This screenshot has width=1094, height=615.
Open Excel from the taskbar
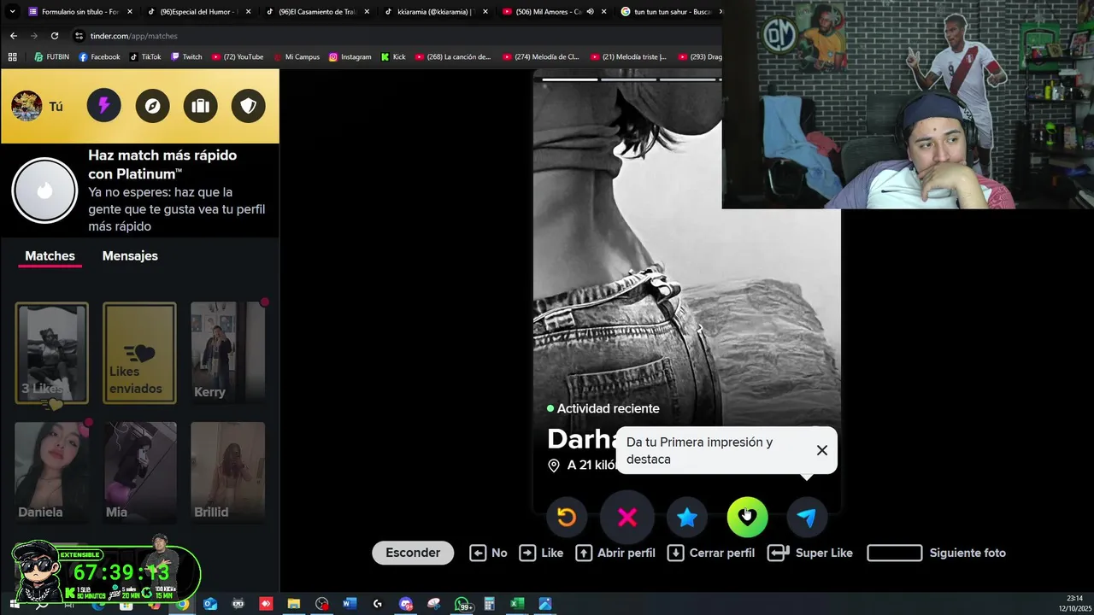pyautogui.click(x=517, y=604)
